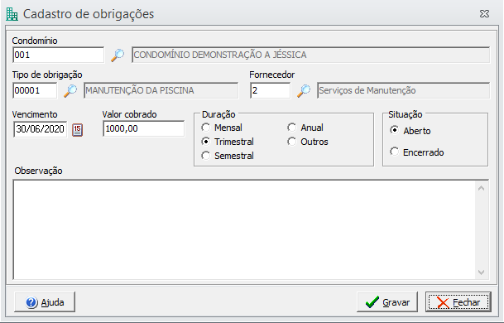
Task: Focus the Valor cobrado field
Action: pyautogui.click(x=144, y=128)
